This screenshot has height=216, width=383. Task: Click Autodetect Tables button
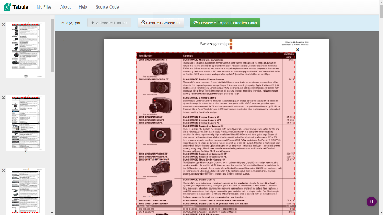(x=109, y=23)
